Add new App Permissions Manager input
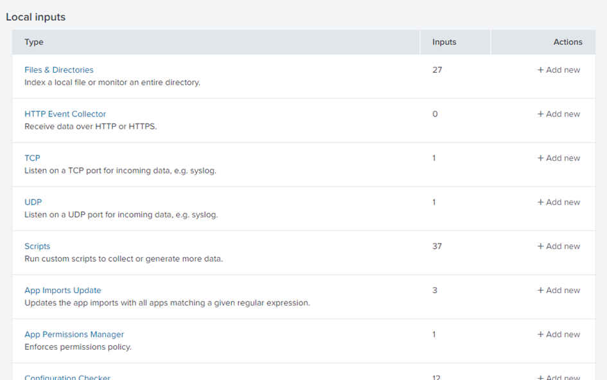607x380 pixels. (559, 334)
